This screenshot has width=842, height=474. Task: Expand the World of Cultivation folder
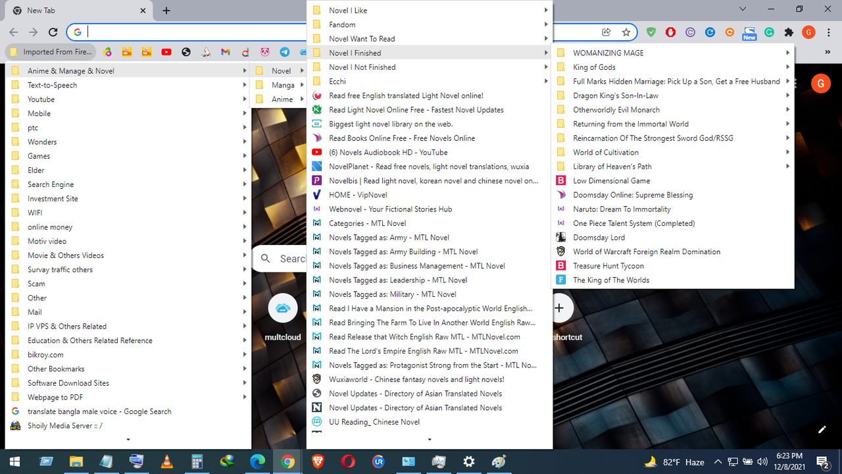coord(673,152)
